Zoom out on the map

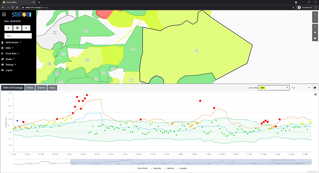click(315, 20)
